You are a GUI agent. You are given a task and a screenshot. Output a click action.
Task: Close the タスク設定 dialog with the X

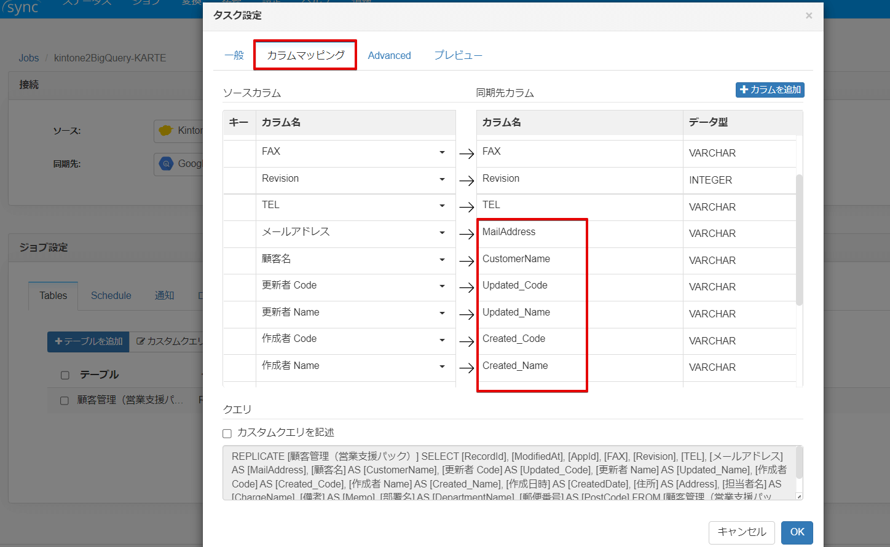809,15
